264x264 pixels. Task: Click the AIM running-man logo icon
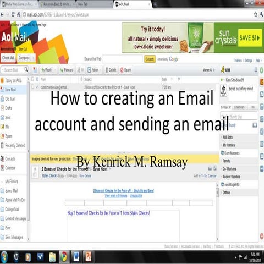[223, 70]
